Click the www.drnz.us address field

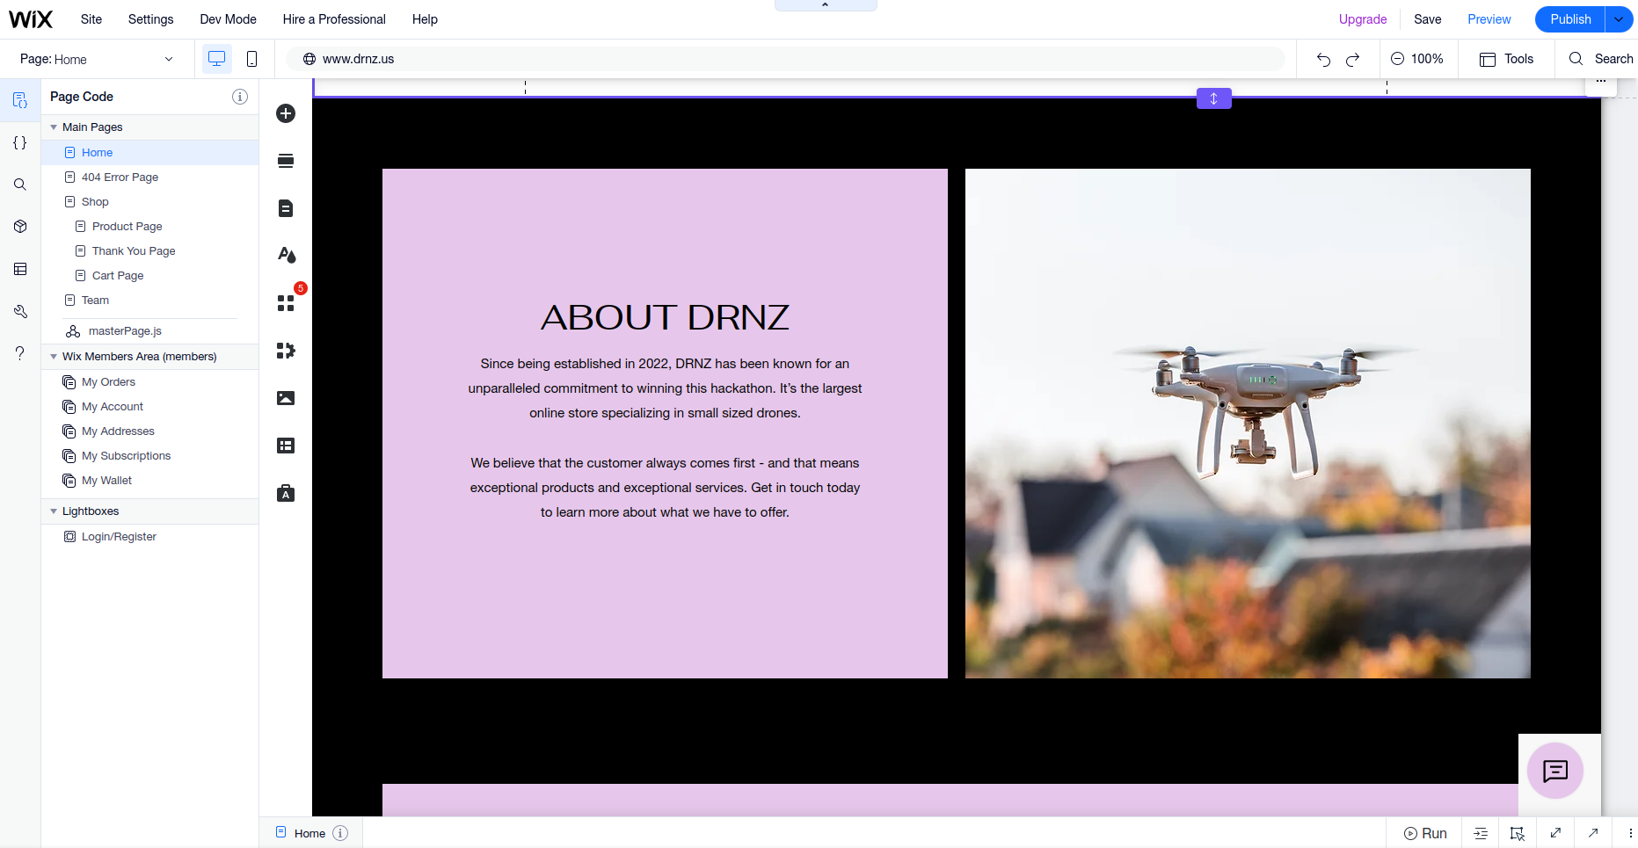pos(786,59)
